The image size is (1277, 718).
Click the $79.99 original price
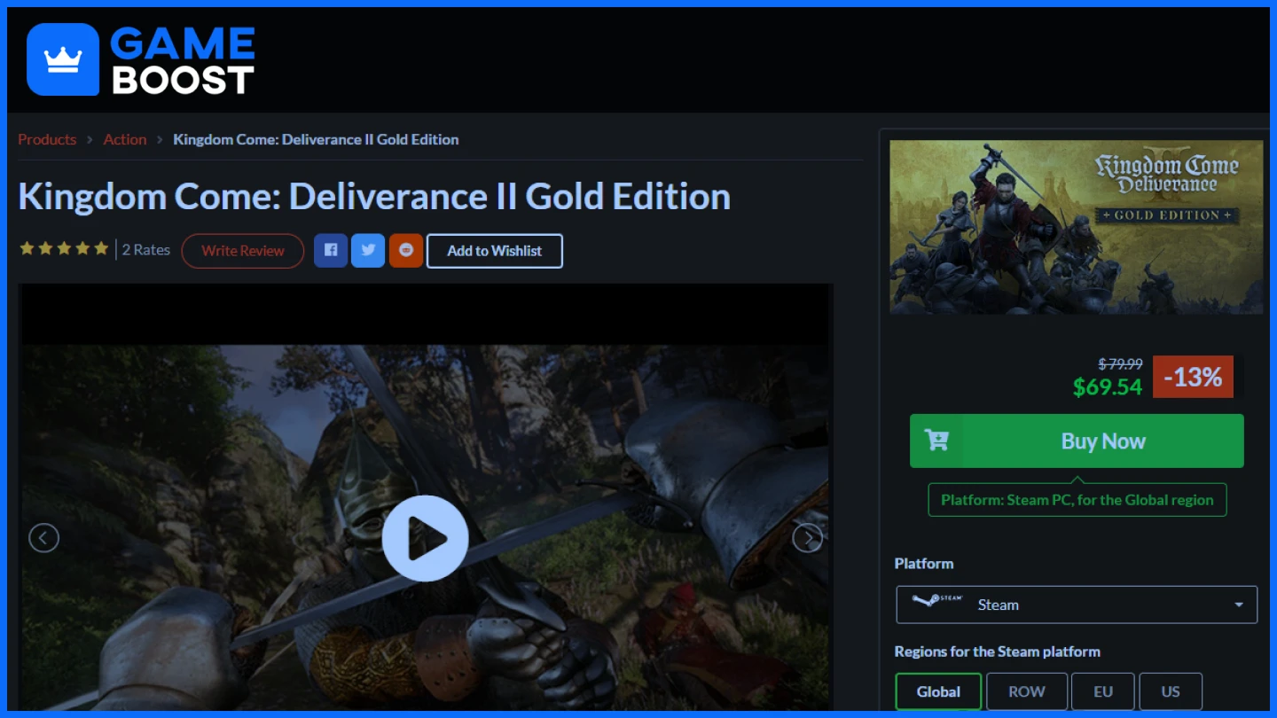coord(1121,363)
